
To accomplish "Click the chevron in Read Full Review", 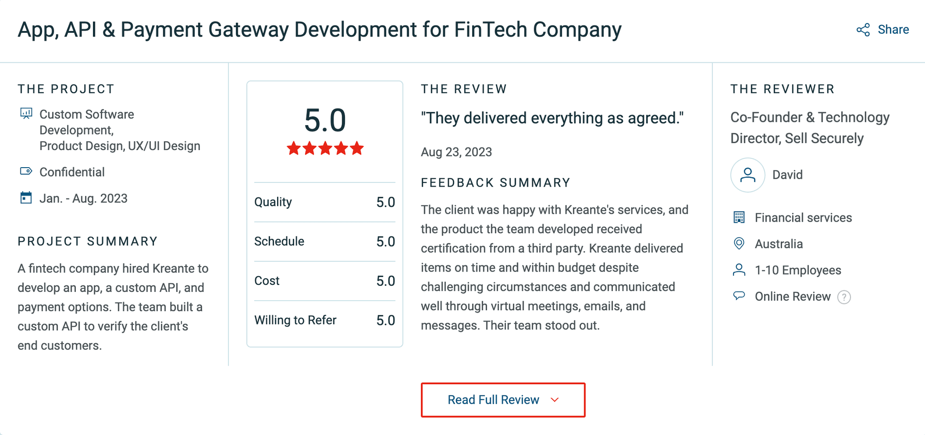I will point(555,400).
